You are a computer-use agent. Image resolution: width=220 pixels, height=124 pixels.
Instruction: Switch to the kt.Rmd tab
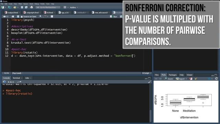coord(49,12)
